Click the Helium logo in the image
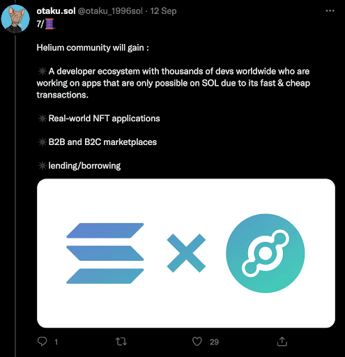Viewport: 345px width, 357px height. tap(266, 253)
